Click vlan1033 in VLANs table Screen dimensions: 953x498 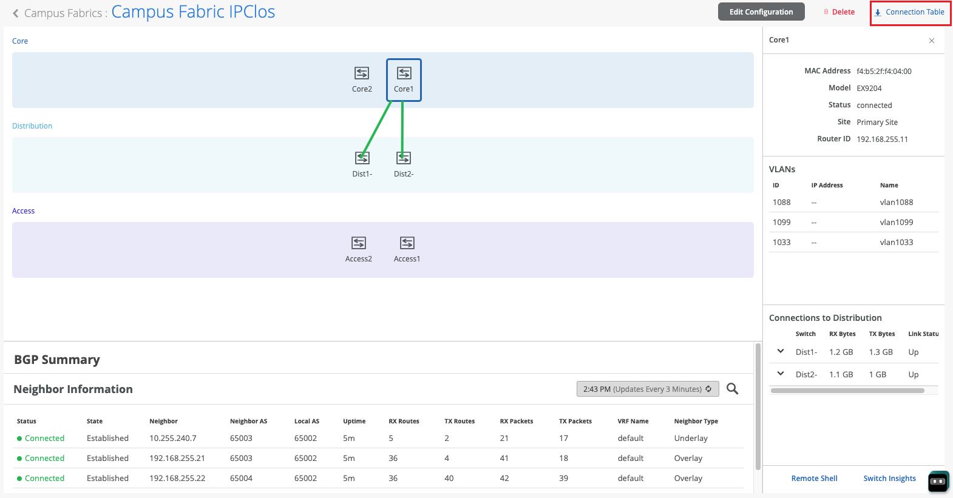(x=896, y=242)
